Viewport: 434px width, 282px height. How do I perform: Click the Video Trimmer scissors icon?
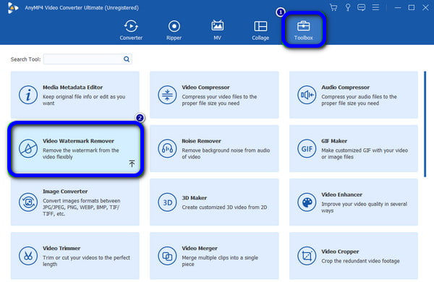[x=28, y=256]
